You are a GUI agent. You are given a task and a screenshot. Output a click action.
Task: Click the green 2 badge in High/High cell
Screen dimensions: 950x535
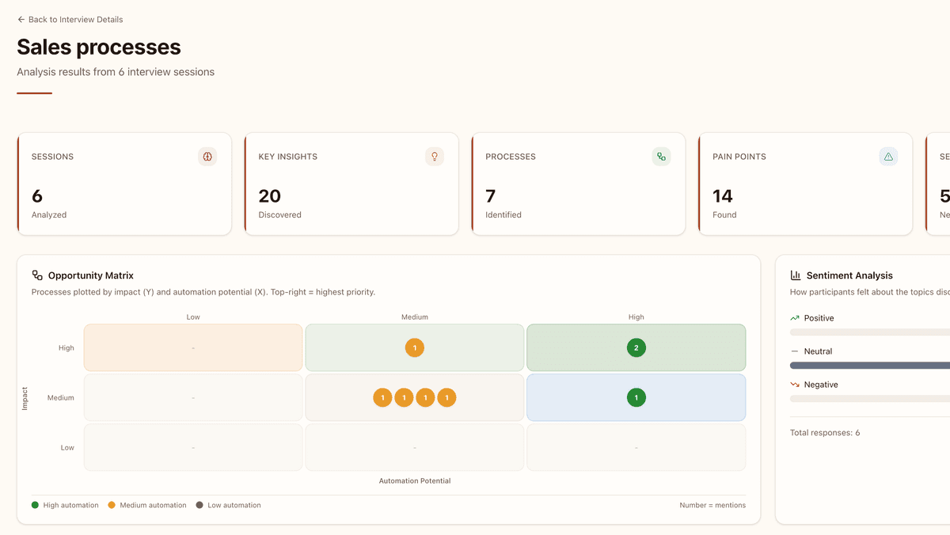coord(636,347)
